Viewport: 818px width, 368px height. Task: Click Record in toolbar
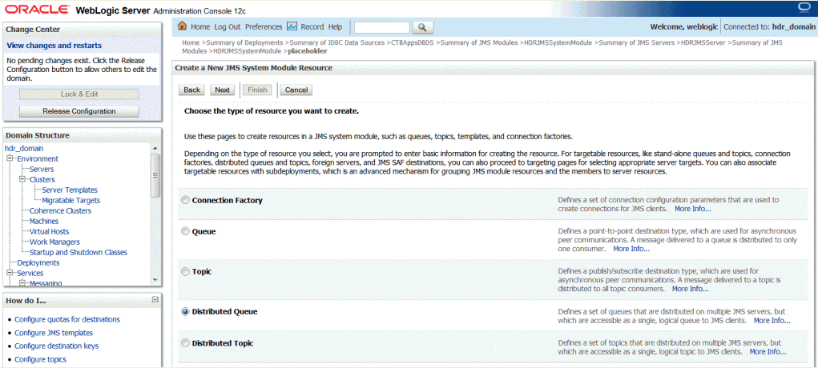(312, 26)
